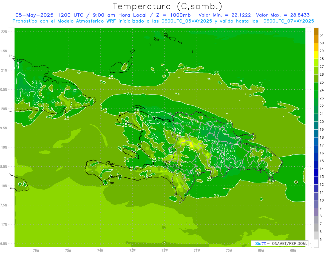Click color scale value "15"
This screenshot has width=329, height=254.
(x=322, y=161)
